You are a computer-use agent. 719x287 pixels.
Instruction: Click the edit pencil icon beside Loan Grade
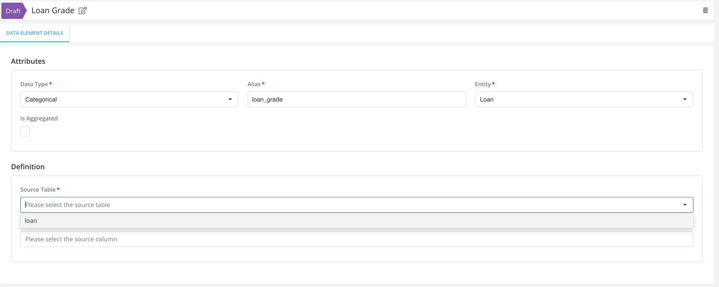pos(83,11)
